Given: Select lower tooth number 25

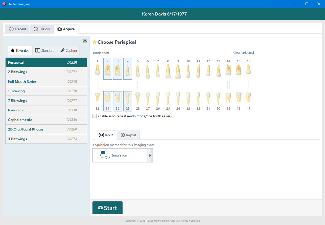Looking at the screenshot, I should click(x=168, y=98).
